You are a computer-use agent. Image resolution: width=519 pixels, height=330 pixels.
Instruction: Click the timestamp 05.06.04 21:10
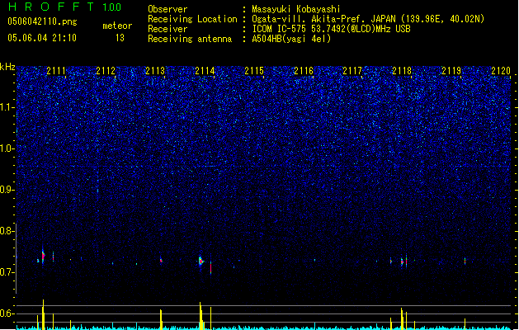(42, 38)
